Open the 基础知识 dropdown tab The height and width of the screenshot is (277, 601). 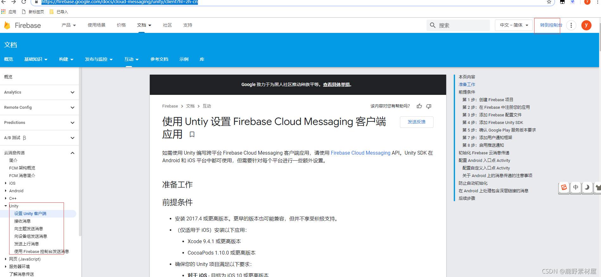coord(36,59)
